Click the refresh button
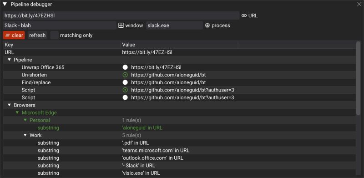The image size is (364, 178). (x=37, y=36)
